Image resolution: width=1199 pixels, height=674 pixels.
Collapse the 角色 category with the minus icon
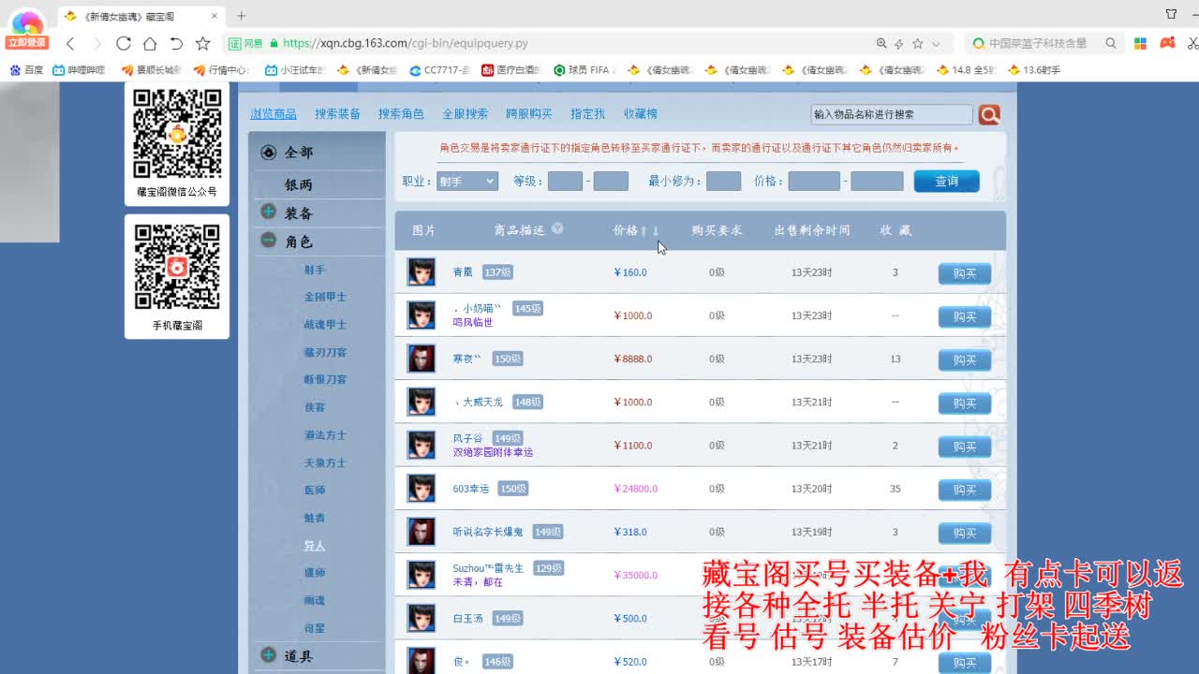(x=269, y=241)
